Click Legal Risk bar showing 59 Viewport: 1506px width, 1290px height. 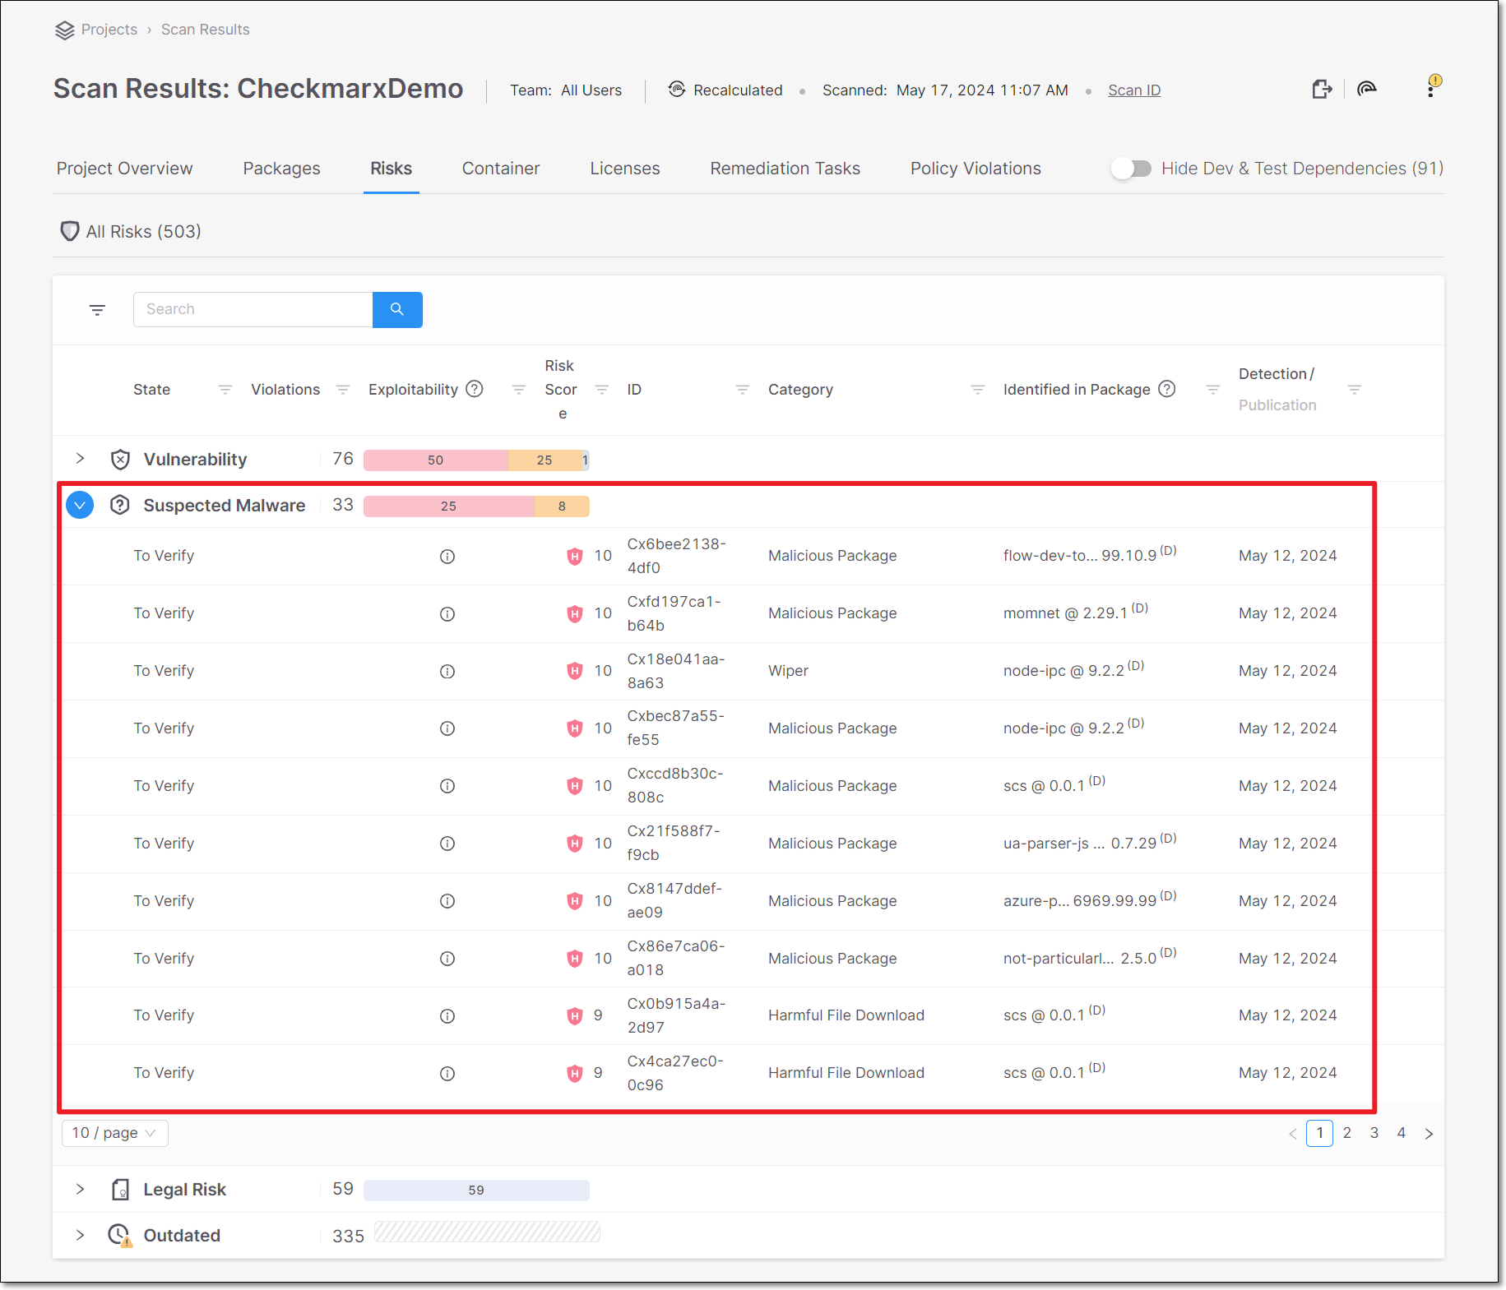[x=476, y=1191]
